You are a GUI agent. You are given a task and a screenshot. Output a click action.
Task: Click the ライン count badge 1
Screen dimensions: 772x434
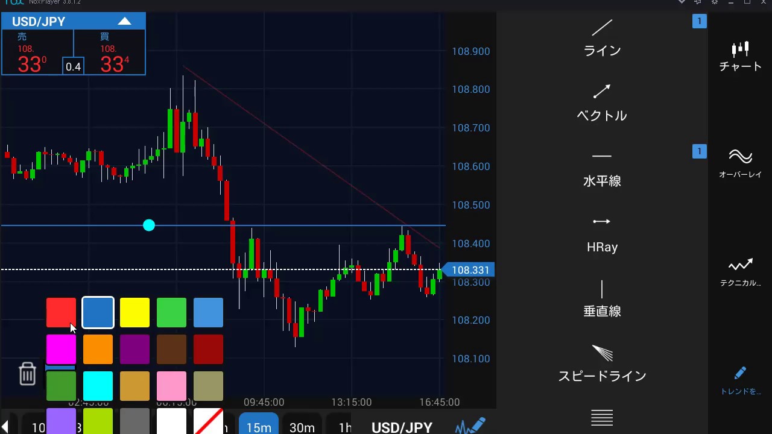pos(700,22)
